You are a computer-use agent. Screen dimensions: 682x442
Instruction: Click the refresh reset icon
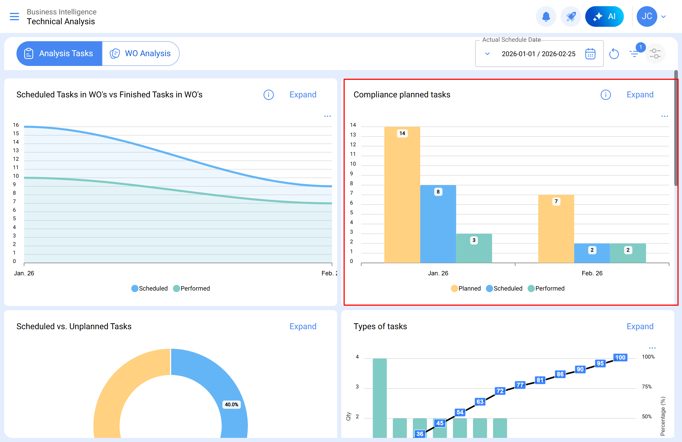pos(614,54)
